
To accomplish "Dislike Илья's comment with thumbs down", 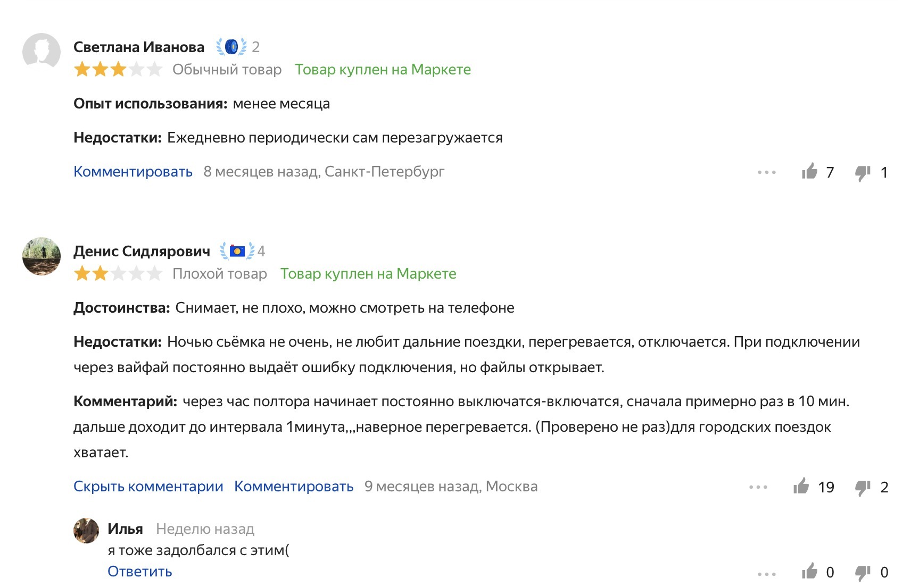I will tap(863, 573).
